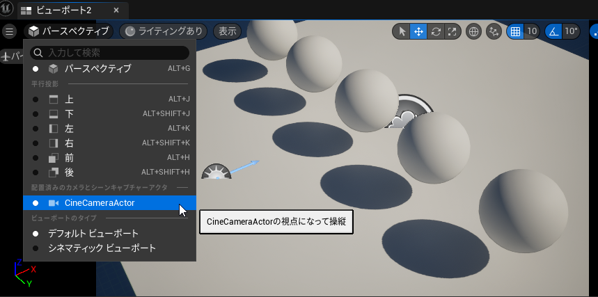Select the 左 orthographic view

tap(110, 129)
